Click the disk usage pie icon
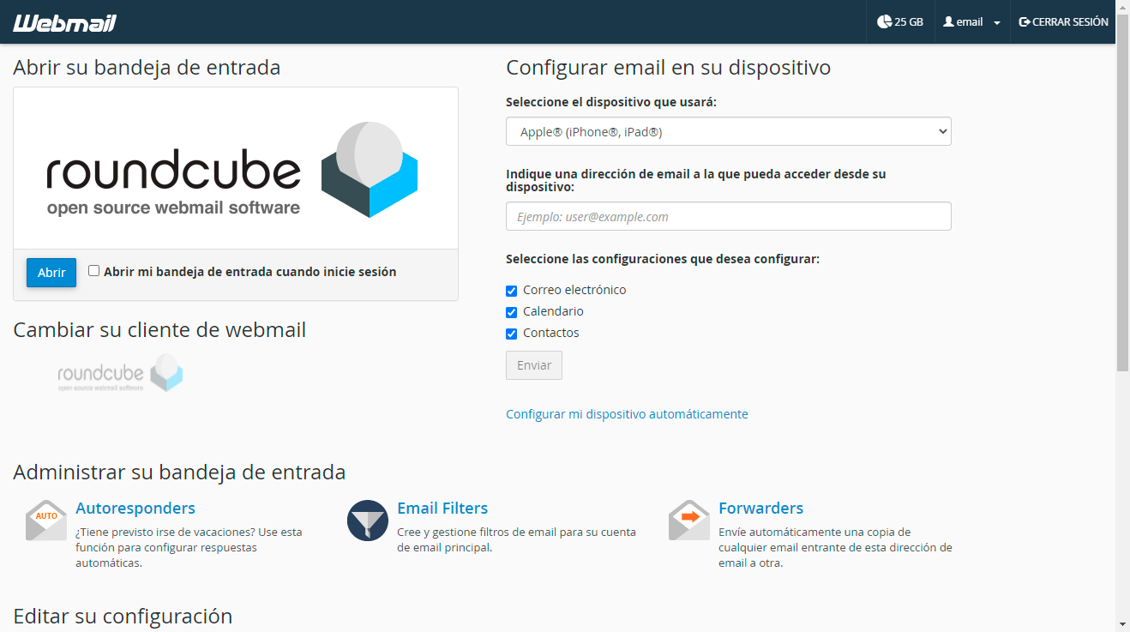1130x632 pixels. (x=884, y=21)
